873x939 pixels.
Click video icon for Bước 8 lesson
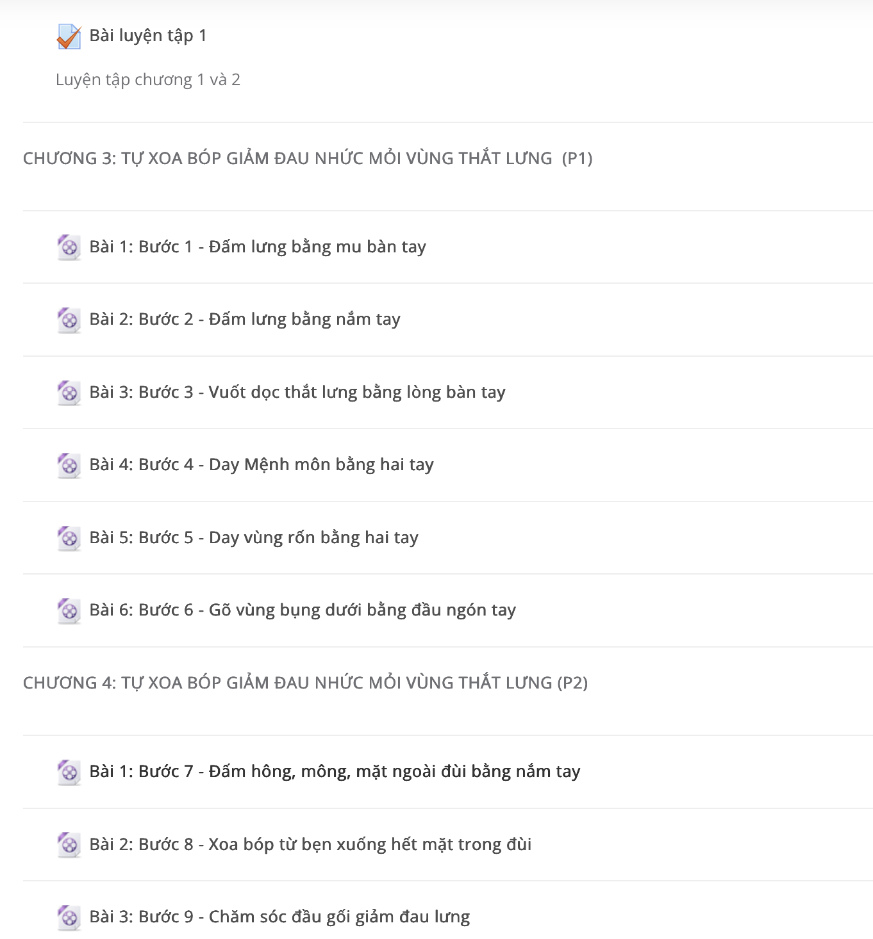tap(69, 845)
